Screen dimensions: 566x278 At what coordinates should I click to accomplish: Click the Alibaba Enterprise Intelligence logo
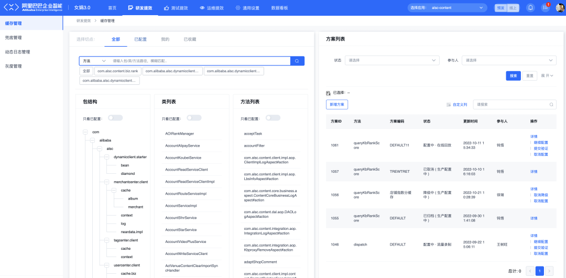click(x=33, y=7)
